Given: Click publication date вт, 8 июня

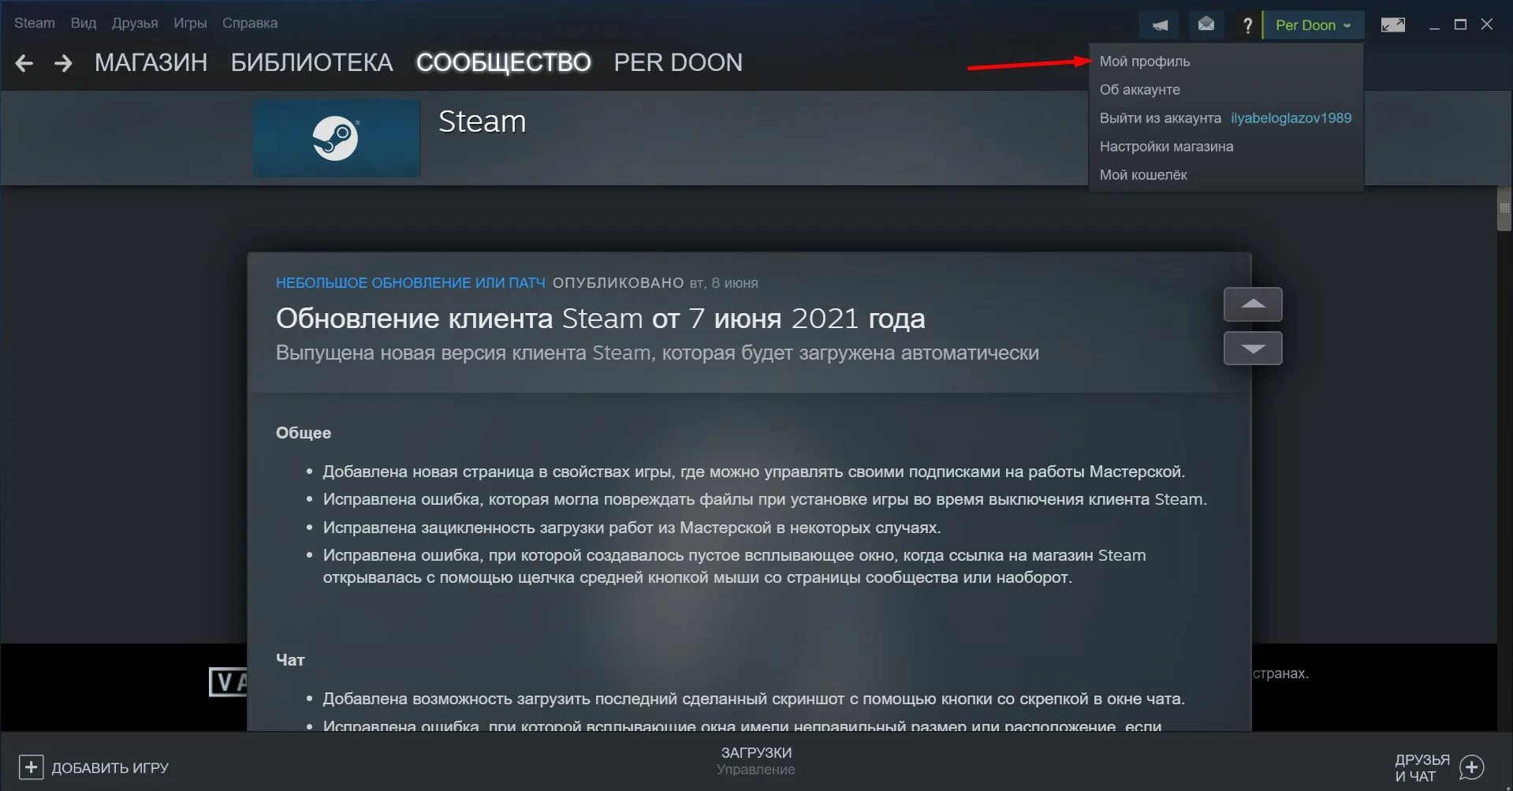Looking at the screenshot, I should (x=724, y=283).
